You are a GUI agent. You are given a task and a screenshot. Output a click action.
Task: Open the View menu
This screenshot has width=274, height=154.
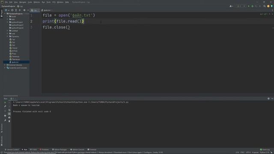click(x=16, y=2)
